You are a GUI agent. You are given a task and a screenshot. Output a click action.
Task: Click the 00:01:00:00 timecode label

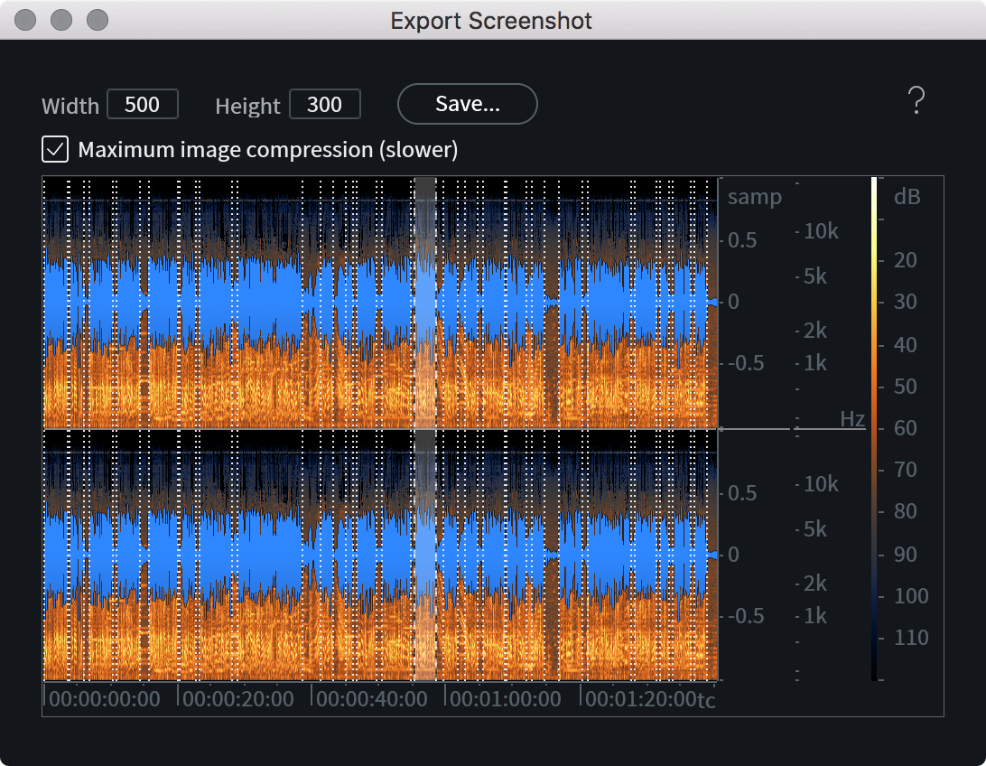(x=506, y=699)
